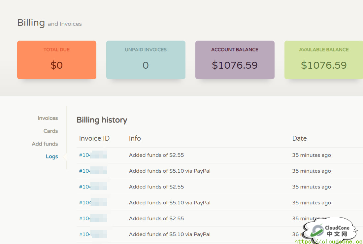This screenshot has height=244, width=363.
Task: Open invoice ID link in sixth history row
Action: point(92,234)
